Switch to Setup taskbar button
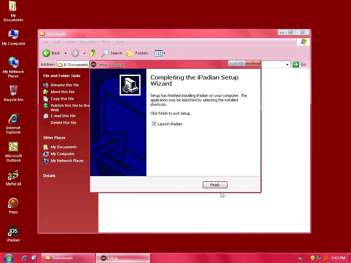Viewport: 351px width, 263px height. (x=123, y=258)
